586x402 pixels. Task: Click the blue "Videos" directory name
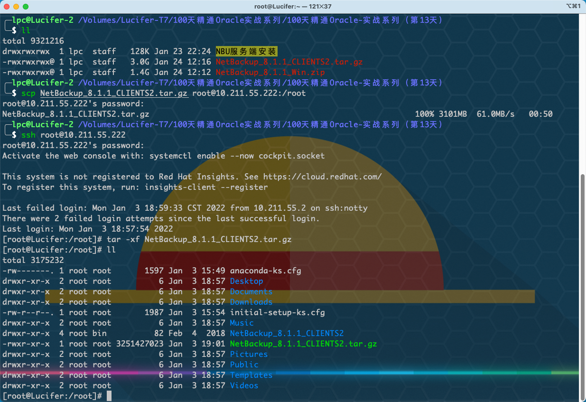tap(244, 385)
